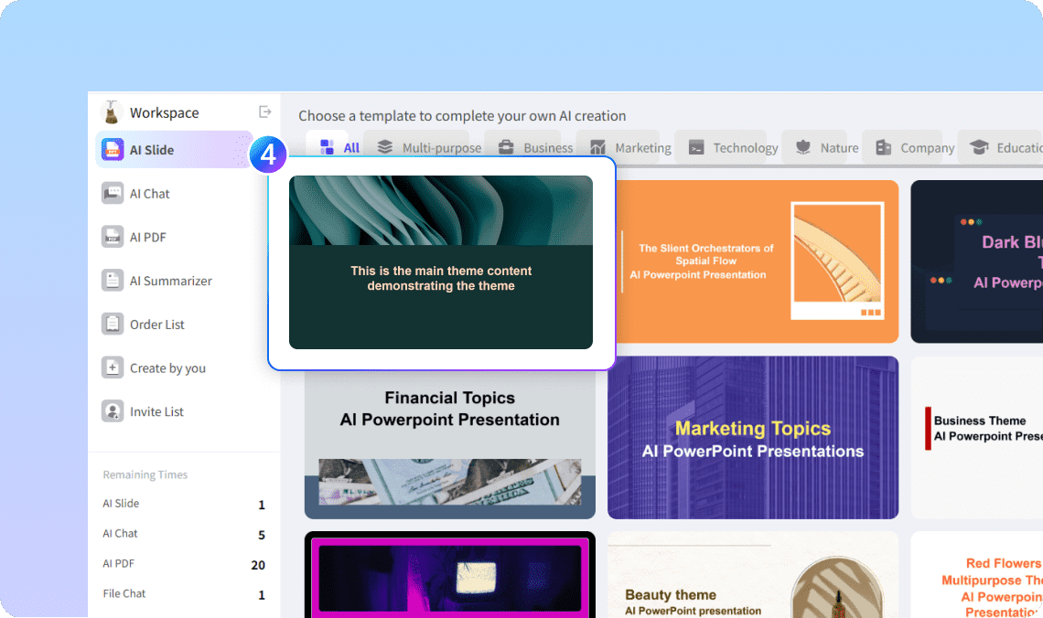Show the Technology templates tab
Screen dimensions: 1043x618
point(733,147)
